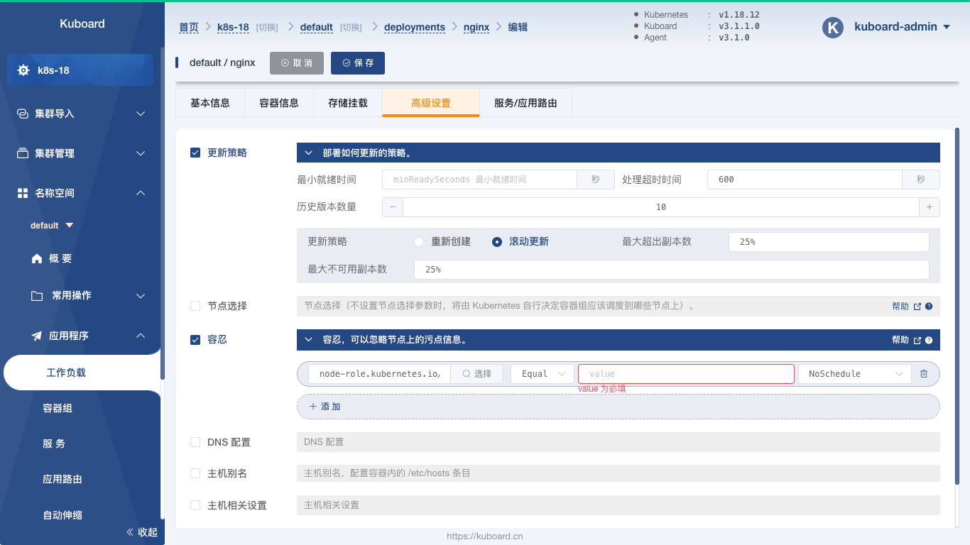Uncheck the 容忍 checkbox
The width and height of the screenshot is (970, 545).
[x=195, y=340]
